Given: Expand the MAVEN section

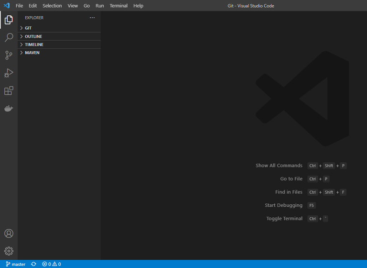Looking at the screenshot, I should [x=59, y=53].
